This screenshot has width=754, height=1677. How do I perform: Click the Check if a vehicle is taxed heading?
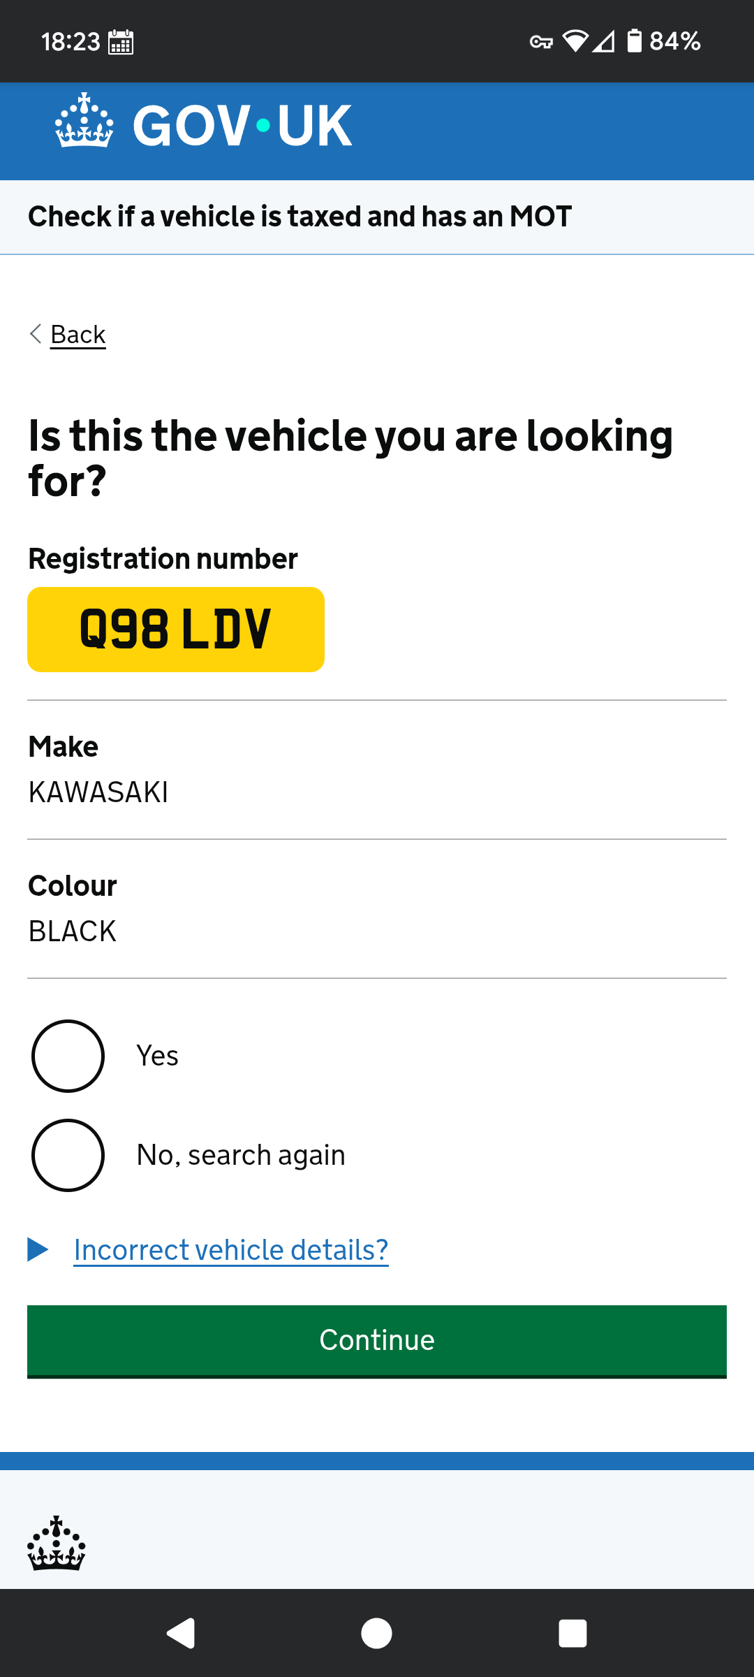coord(300,217)
